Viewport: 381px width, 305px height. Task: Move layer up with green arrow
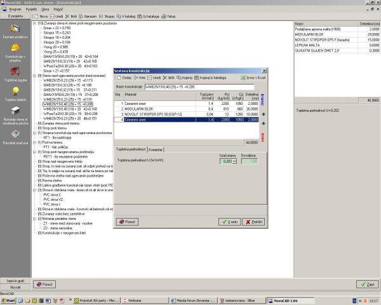point(264,113)
